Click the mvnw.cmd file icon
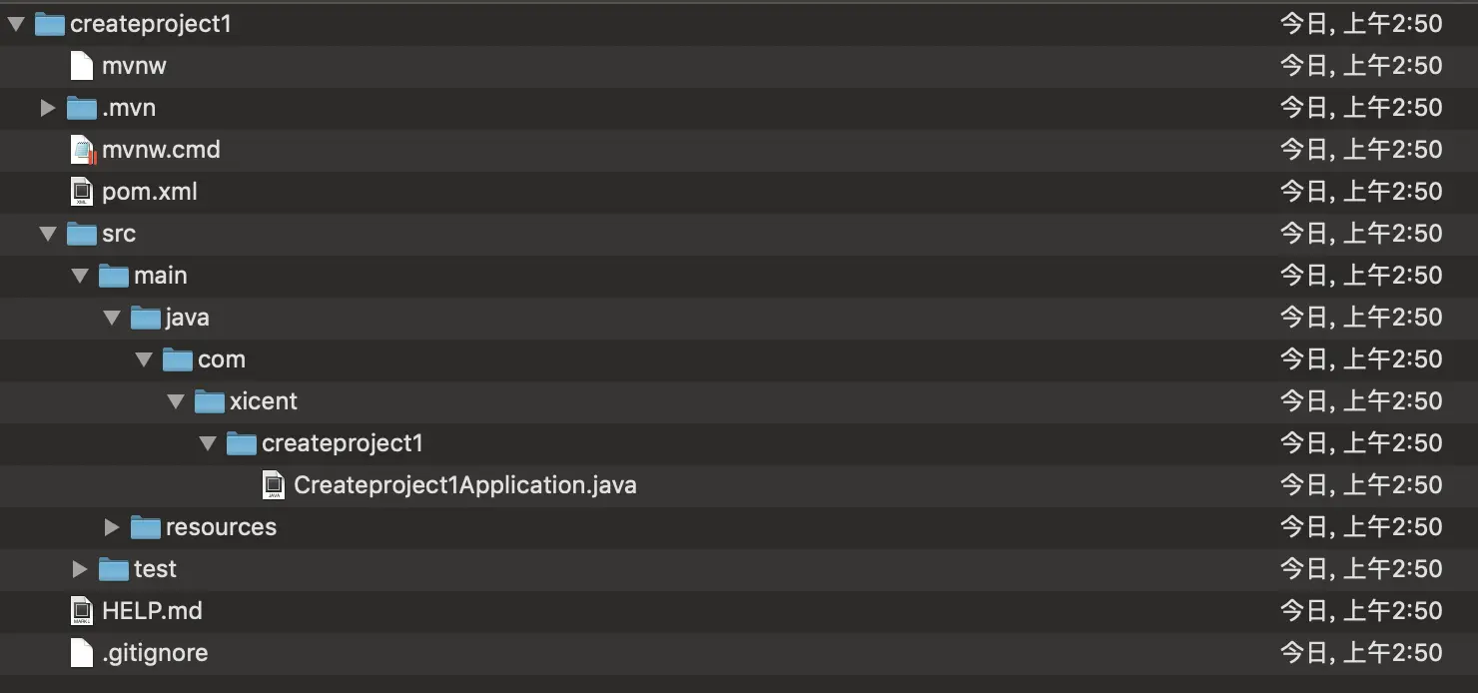1478x693 pixels. tap(83, 150)
